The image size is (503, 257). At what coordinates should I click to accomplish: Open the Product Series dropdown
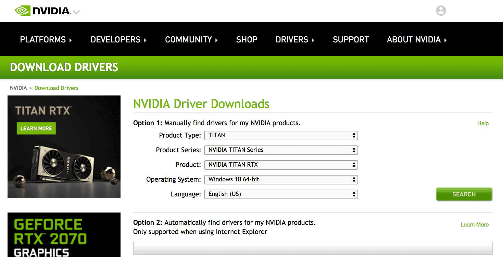click(281, 150)
